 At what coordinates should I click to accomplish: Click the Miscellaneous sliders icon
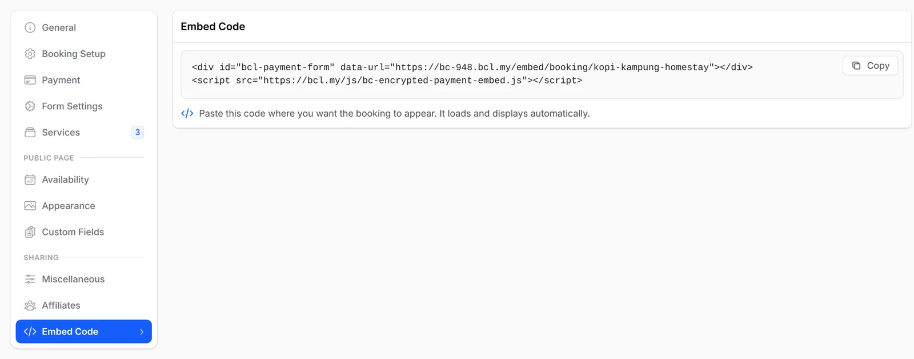click(30, 279)
